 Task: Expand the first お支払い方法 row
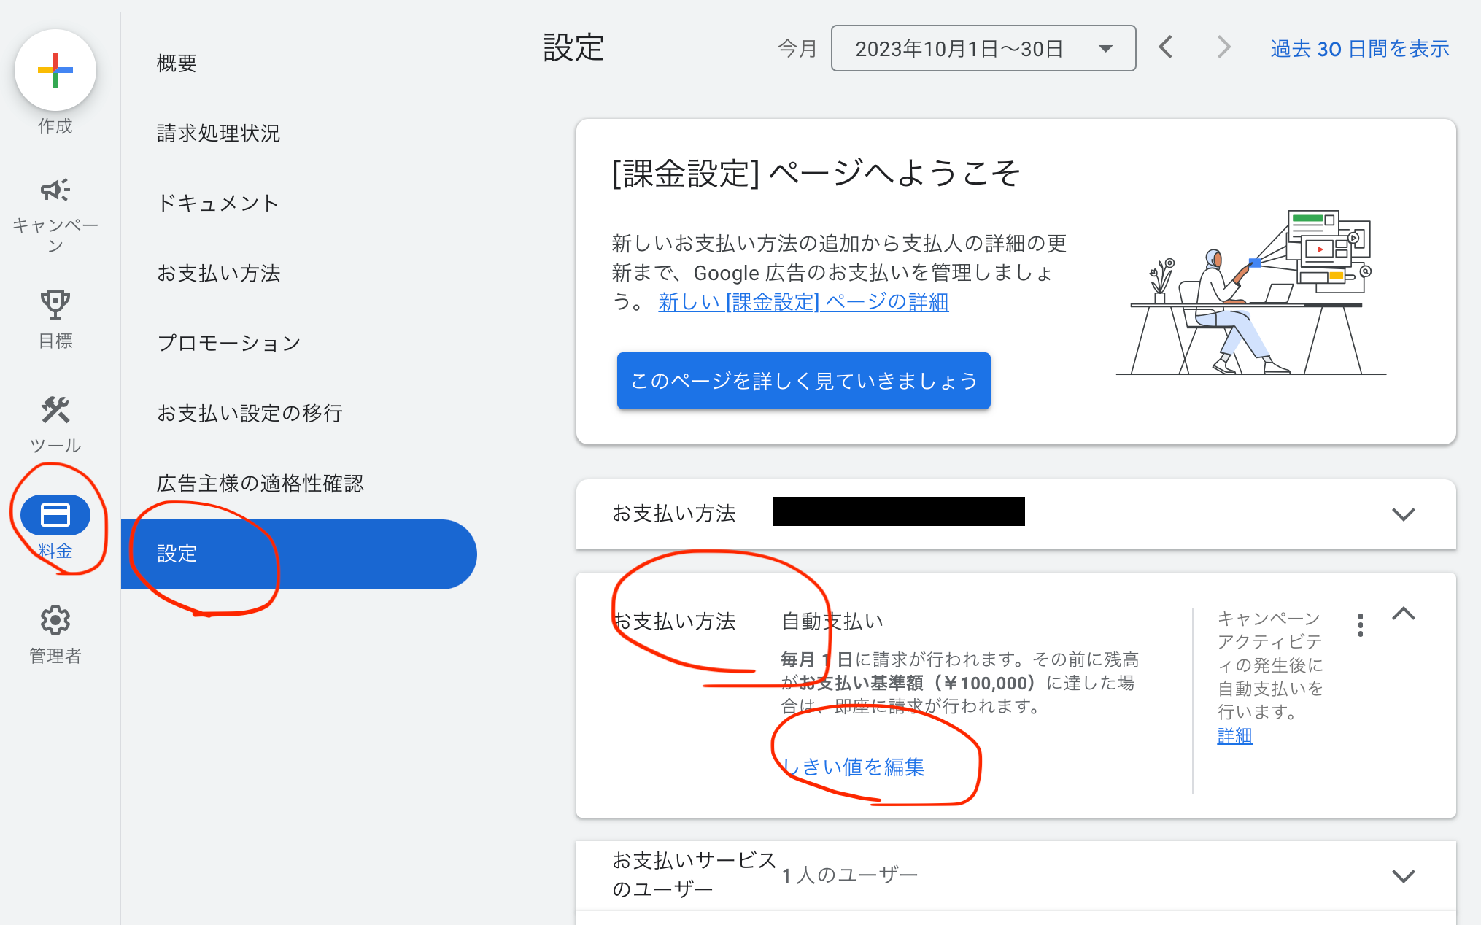point(1403,514)
